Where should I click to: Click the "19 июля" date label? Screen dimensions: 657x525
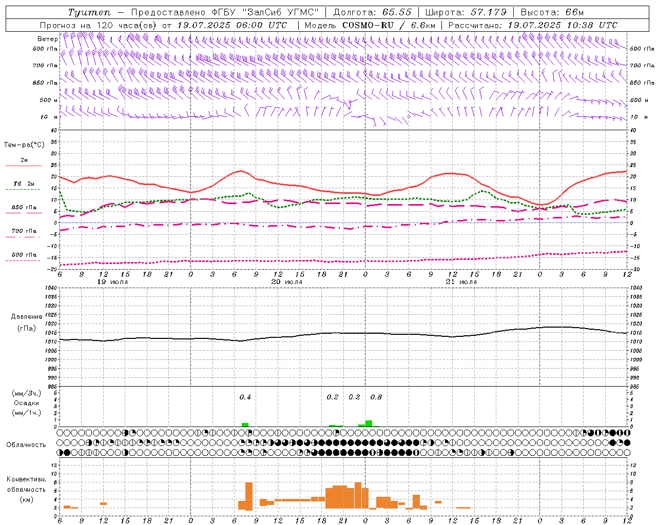112,282
